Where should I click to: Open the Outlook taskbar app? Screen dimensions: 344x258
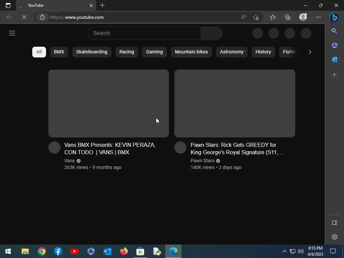point(107,251)
